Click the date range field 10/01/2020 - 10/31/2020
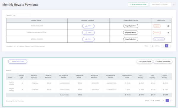The image size is (178, 108). pos(160,4)
